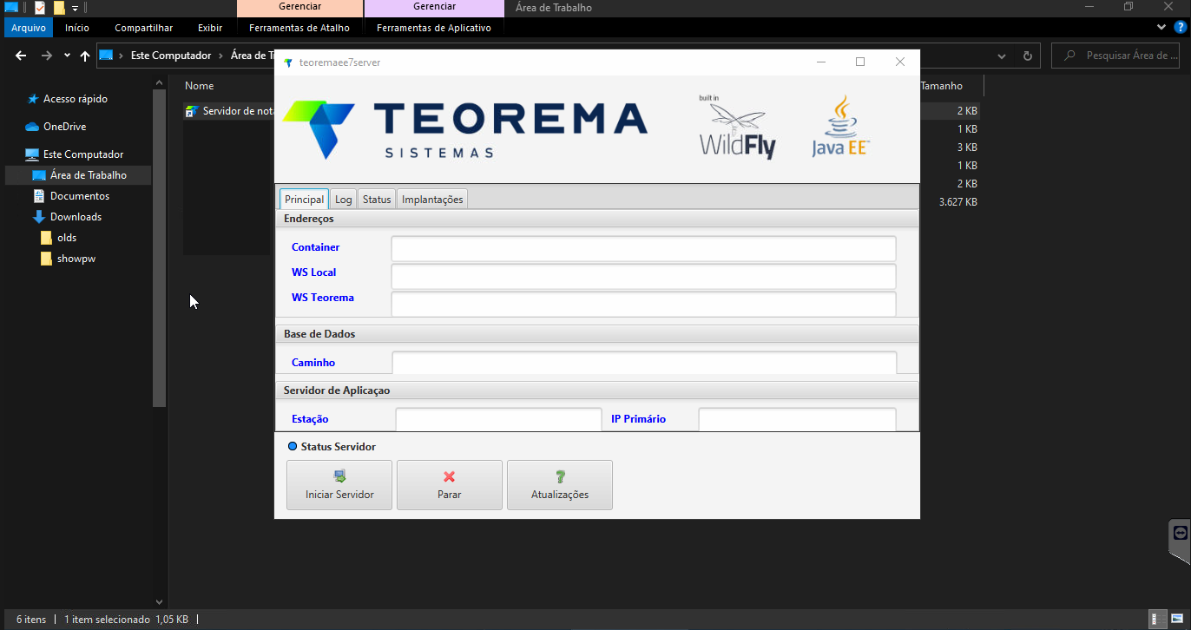
Task: Open the Início ribbon tab in Explorer
Action: pyautogui.click(x=77, y=28)
